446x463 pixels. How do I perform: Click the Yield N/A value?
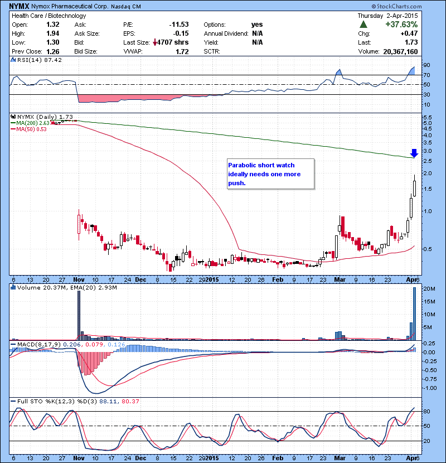[258, 42]
